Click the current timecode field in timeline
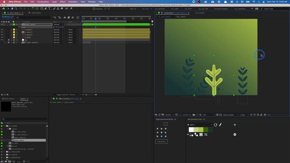 click(x=8, y=17)
